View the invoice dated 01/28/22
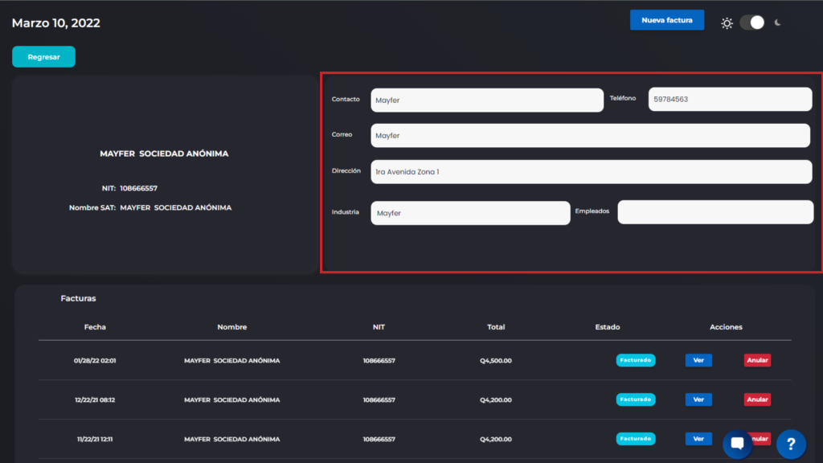 pyautogui.click(x=698, y=360)
